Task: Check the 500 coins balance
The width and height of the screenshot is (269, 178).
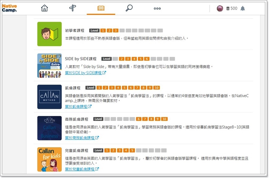Action: [x=232, y=8]
